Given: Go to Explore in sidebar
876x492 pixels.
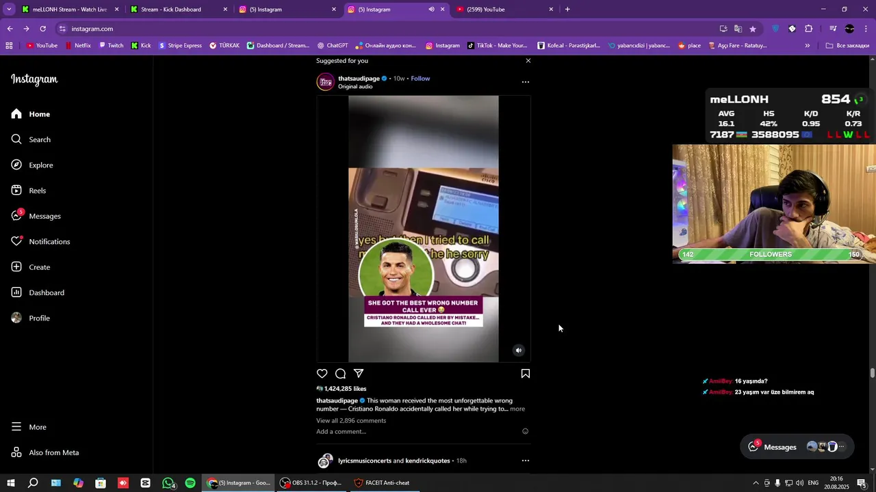Looking at the screenshot, I should [32, 165].
